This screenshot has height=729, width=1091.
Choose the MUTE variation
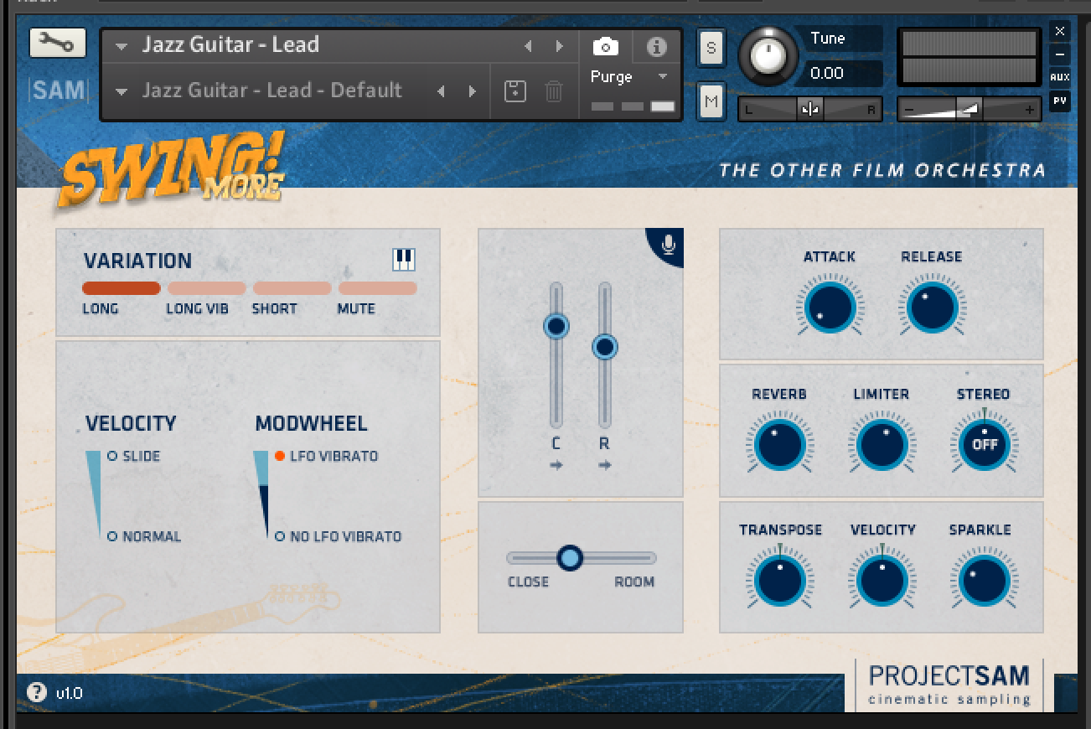click(377, 288)
